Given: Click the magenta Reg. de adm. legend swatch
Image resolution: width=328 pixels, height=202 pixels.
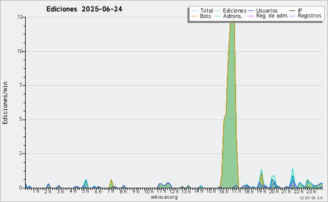Looking at the screenshot, I should 250,16.
